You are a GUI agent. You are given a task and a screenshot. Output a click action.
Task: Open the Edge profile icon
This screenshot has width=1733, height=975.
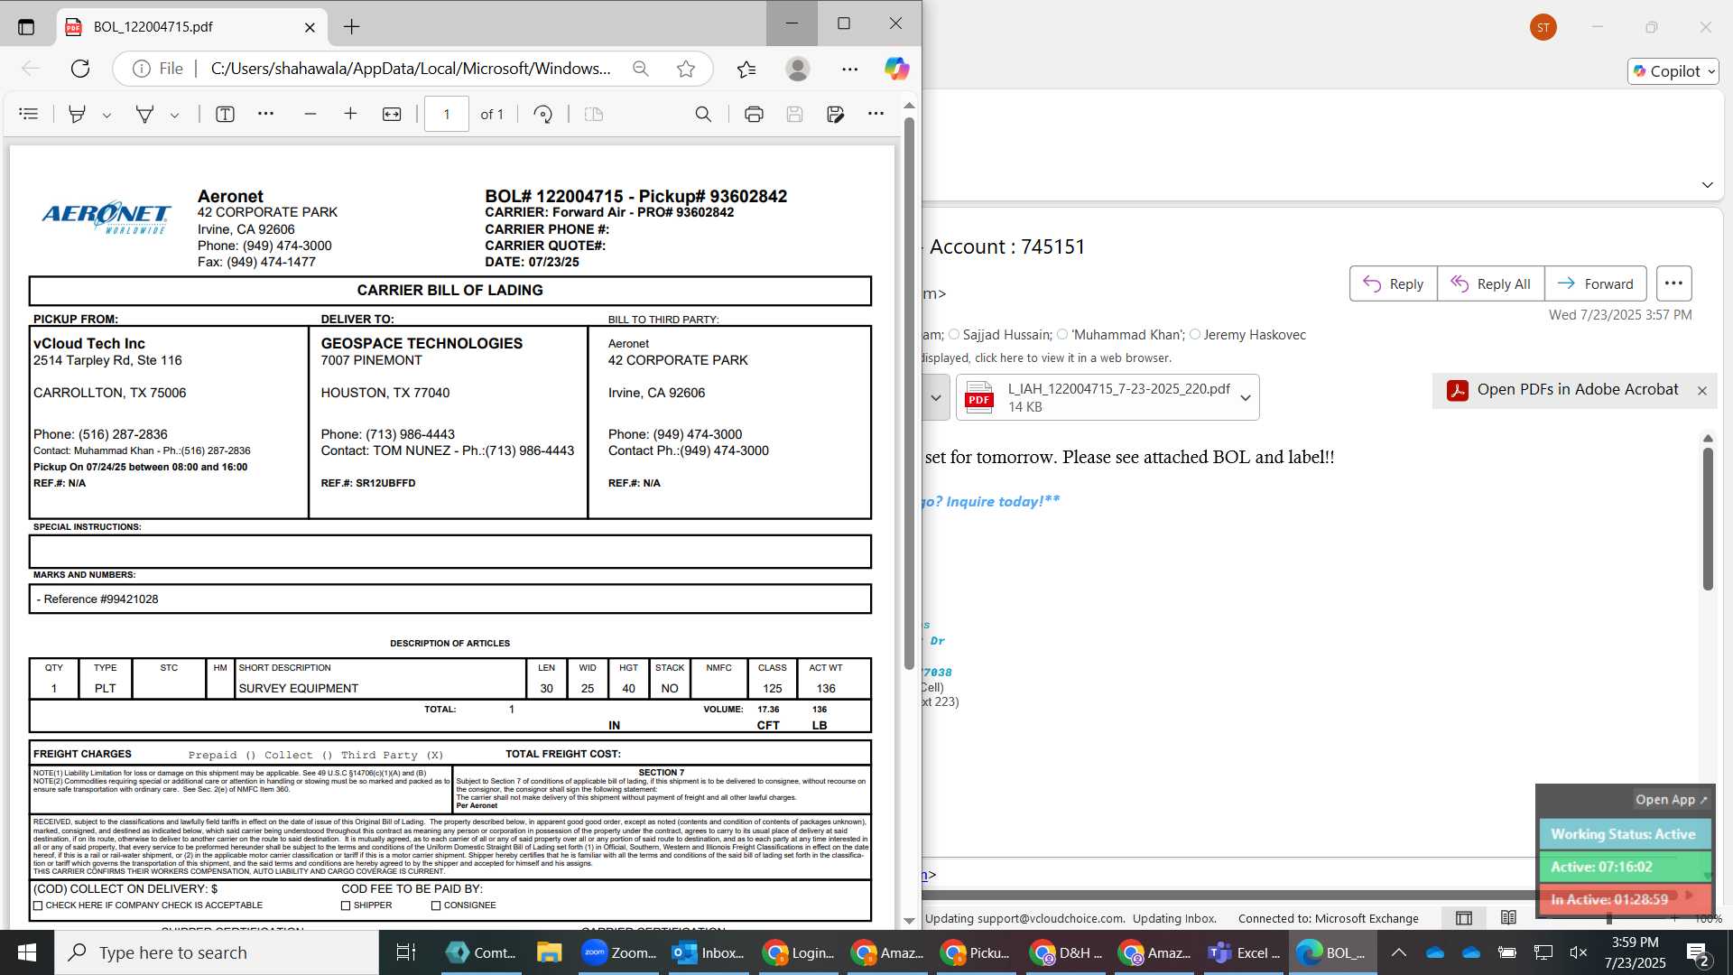coord(798,69)
